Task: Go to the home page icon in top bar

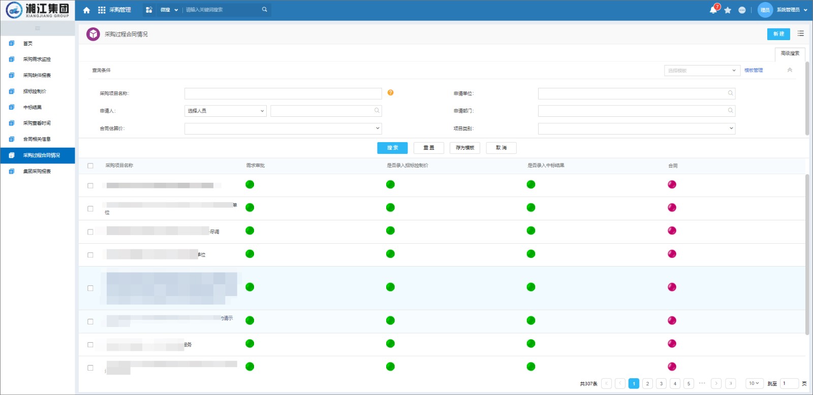Action: tap(86, 10)
